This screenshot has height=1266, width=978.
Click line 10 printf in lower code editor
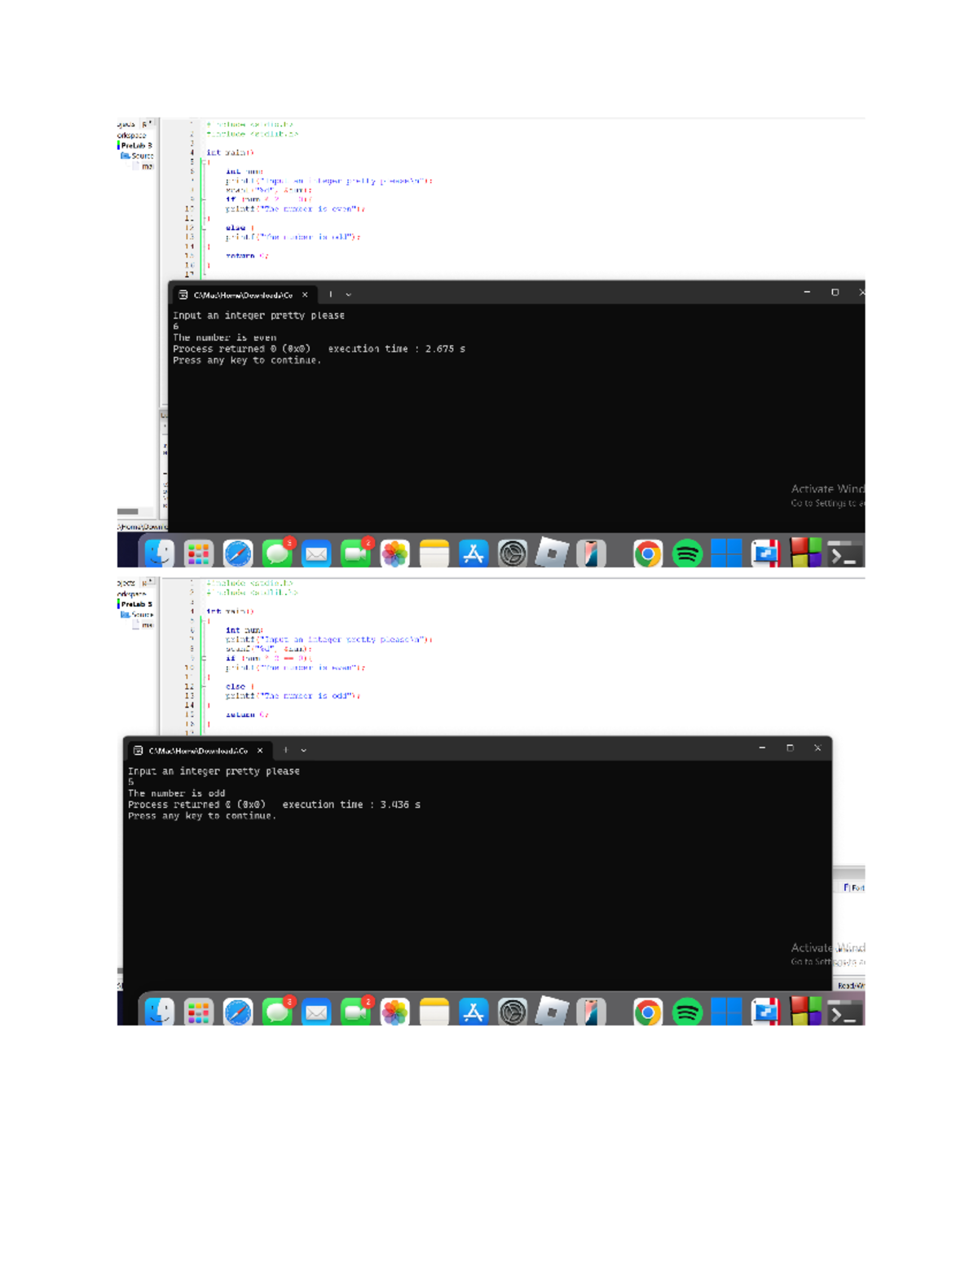295,668
